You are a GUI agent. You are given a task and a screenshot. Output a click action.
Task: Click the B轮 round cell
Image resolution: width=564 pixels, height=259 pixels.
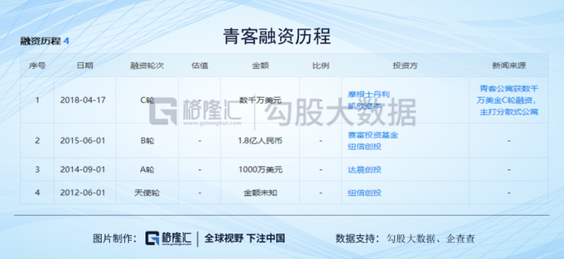point(147,140)
